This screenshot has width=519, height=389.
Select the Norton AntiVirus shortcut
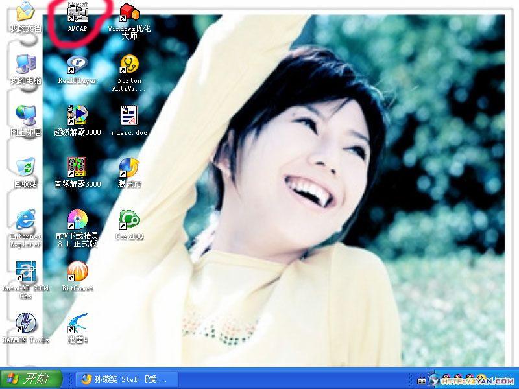[x=129, y=64]
